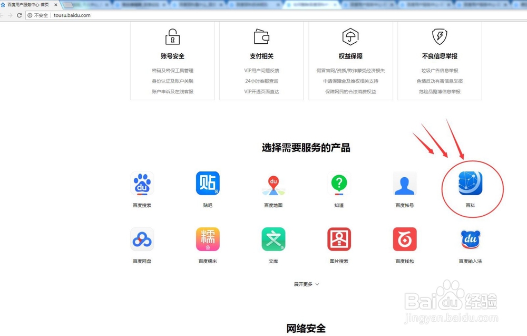Click 危险品赌博信息举报 text
527x336 pixels.
440,91
